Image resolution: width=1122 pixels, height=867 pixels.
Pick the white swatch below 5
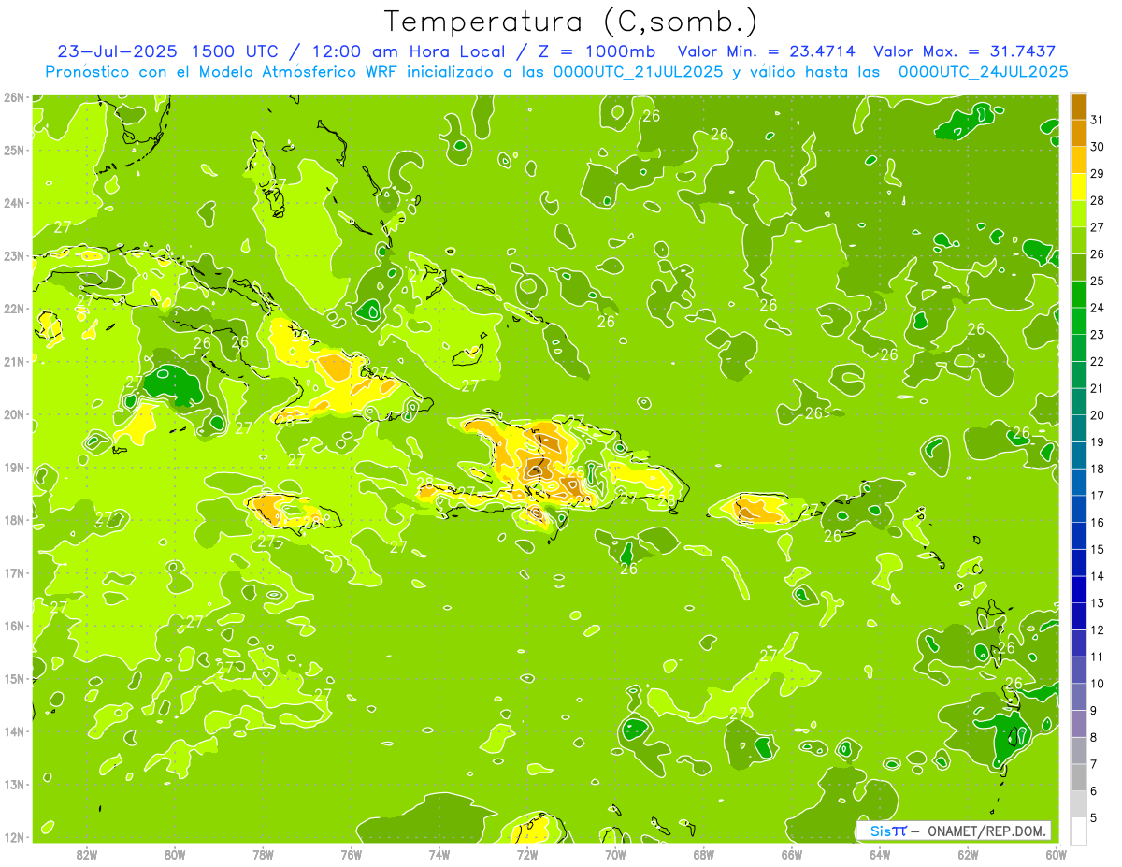[1078, 831]
